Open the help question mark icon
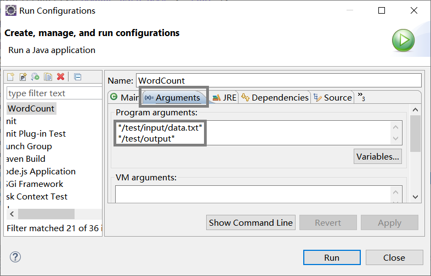Screen dimensions: 431x276 [x=15, y=257]
